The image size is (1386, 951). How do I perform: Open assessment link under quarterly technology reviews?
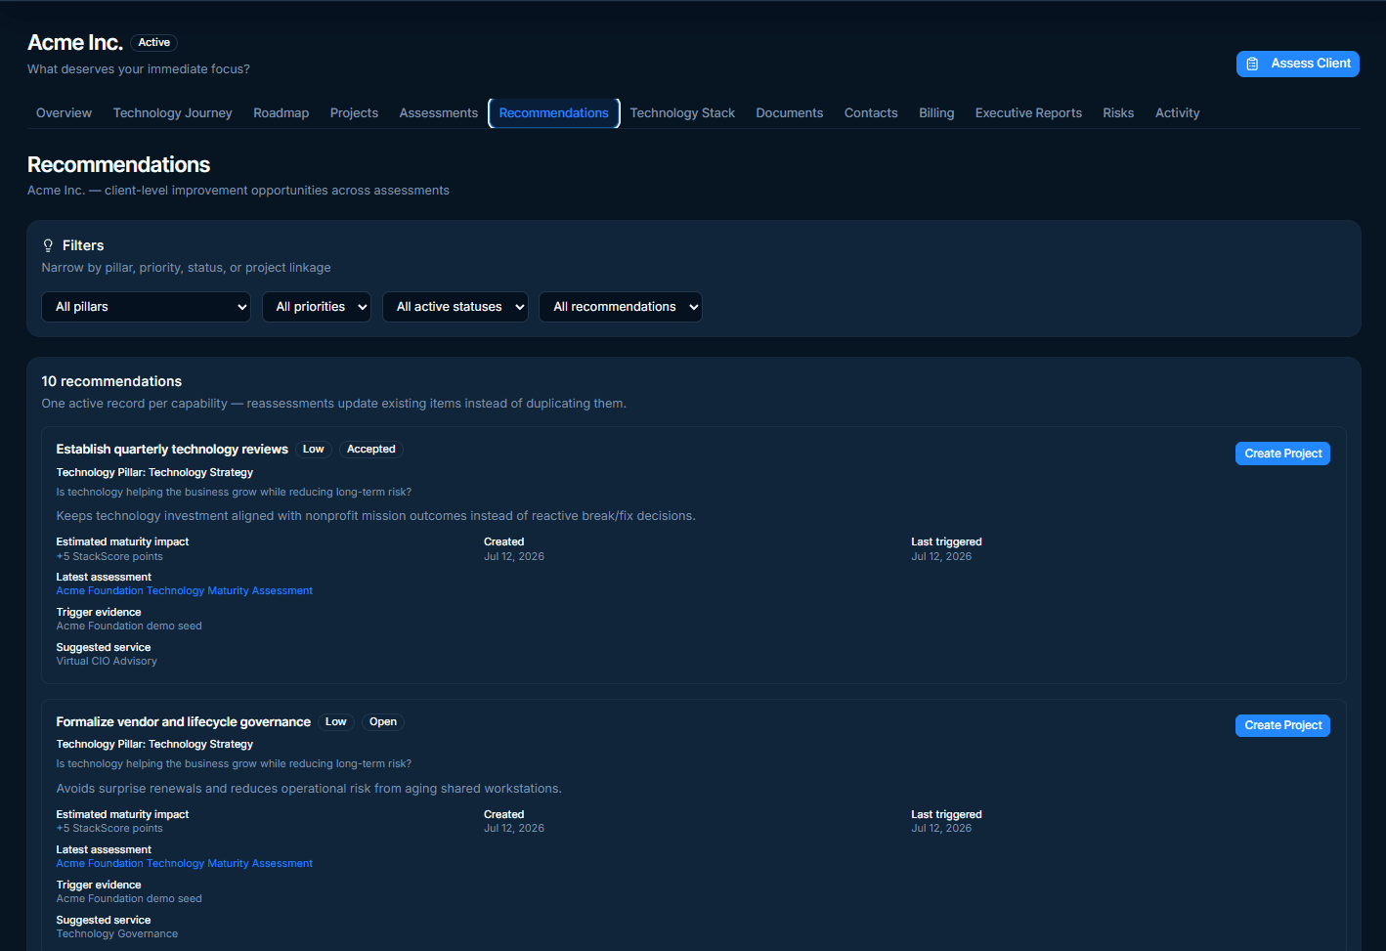(185, 591)
